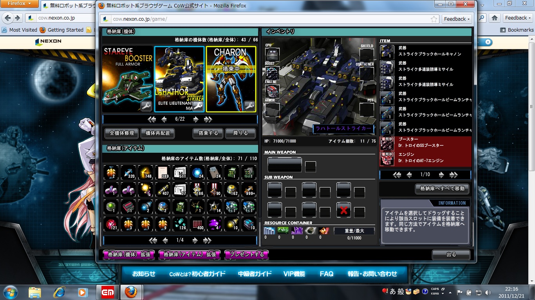Click the CPU equipment slot
Image resolution: width=535 pixels, height=300 pixels.
[272, 54]
